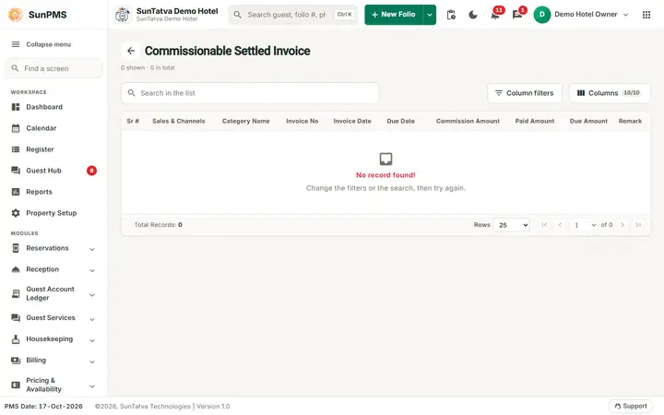Viewport: 664px width, 415px height.
Task: Click the Pricing & Availability icon
Action: coord(16,385)
